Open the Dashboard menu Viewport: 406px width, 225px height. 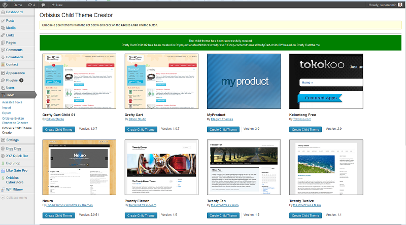(x=14, y=12)
